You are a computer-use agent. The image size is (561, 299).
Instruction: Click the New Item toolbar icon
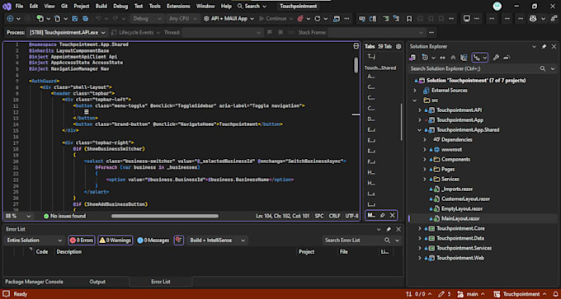coord(40,19)
